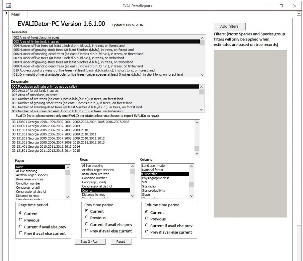
Task: Select Basal area live tree in Rows list
Action: [x=106, y=174]
